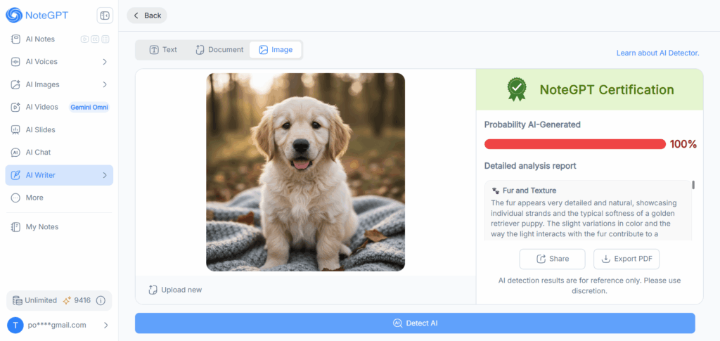Viewport: 720px width, 341px height.
Task: Click the More ellipsis icon
Action: (x=15, y=198)
